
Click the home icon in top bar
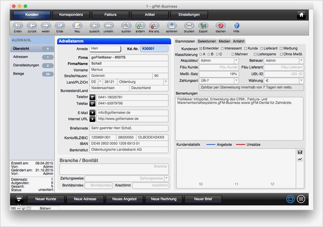coord(301,15)
